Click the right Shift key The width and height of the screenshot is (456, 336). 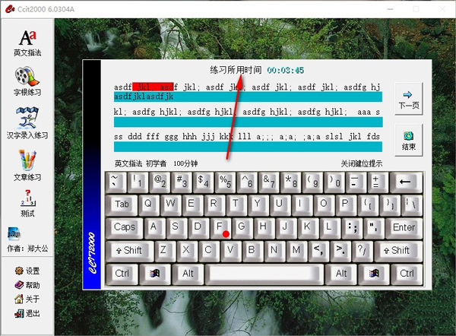click(398, 251)
